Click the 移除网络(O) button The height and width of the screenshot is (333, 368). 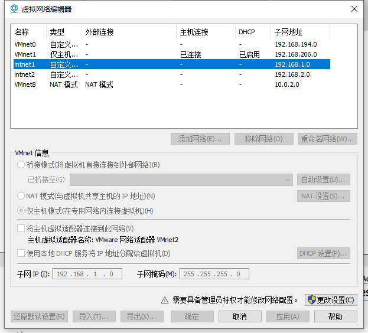click(264, 139)
